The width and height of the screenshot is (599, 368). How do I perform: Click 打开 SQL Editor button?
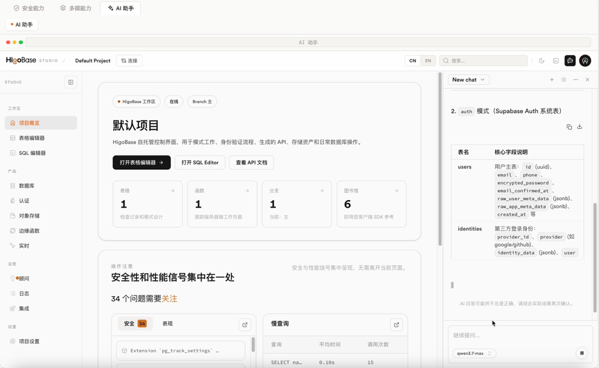[200, 163]
